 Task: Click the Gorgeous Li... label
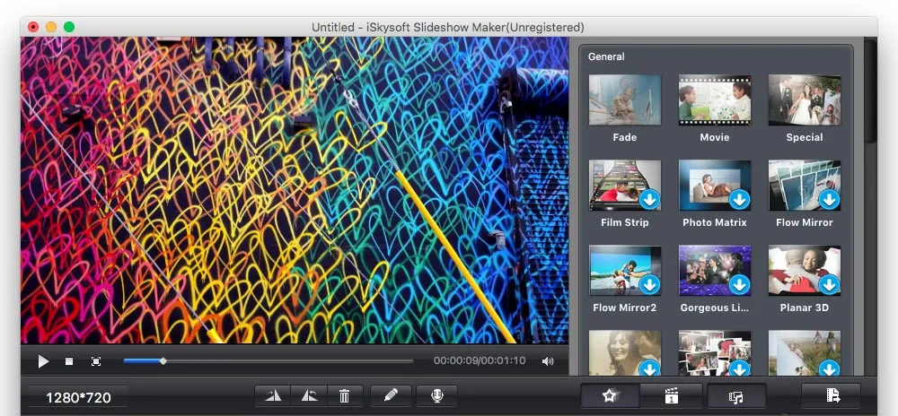pyautogui.click(x=715, y=308)
